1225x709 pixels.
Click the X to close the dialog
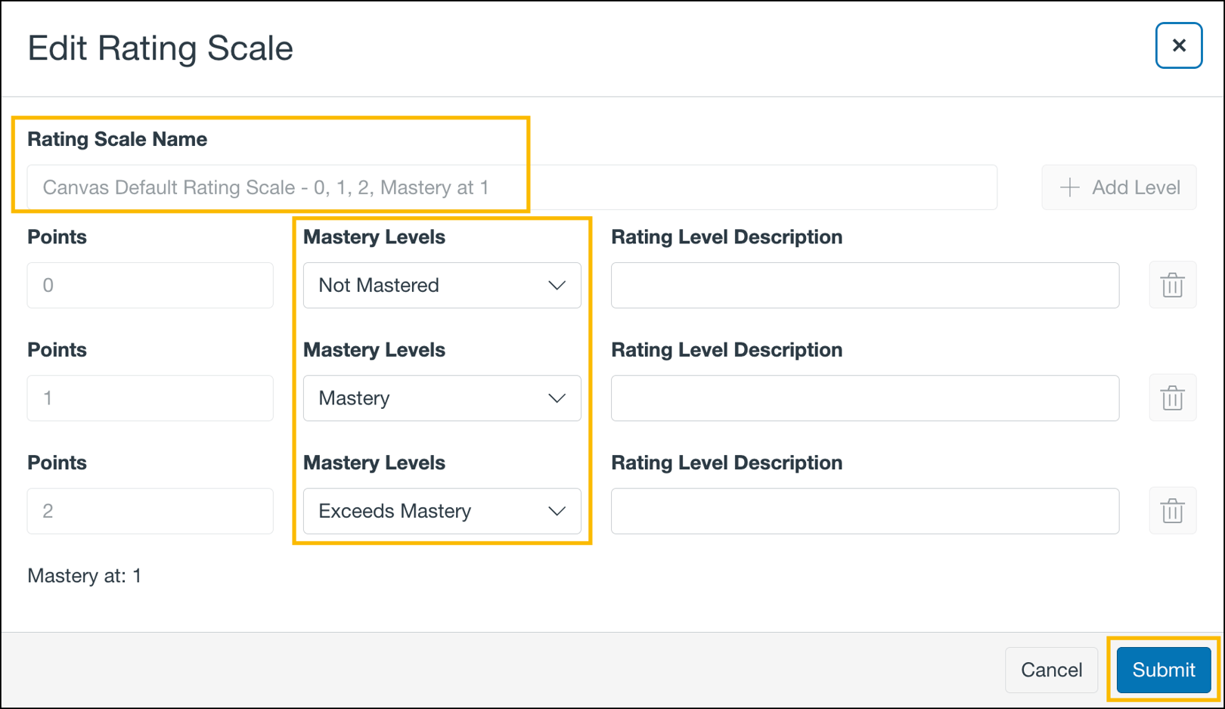coord(1178,45)
